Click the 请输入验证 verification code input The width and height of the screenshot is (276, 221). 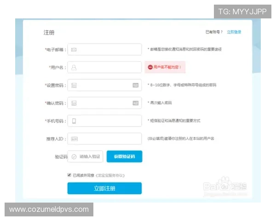(x=89, y=157)
